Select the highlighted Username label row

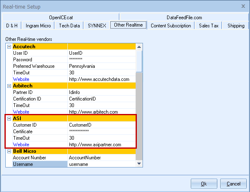coord(40,164)
